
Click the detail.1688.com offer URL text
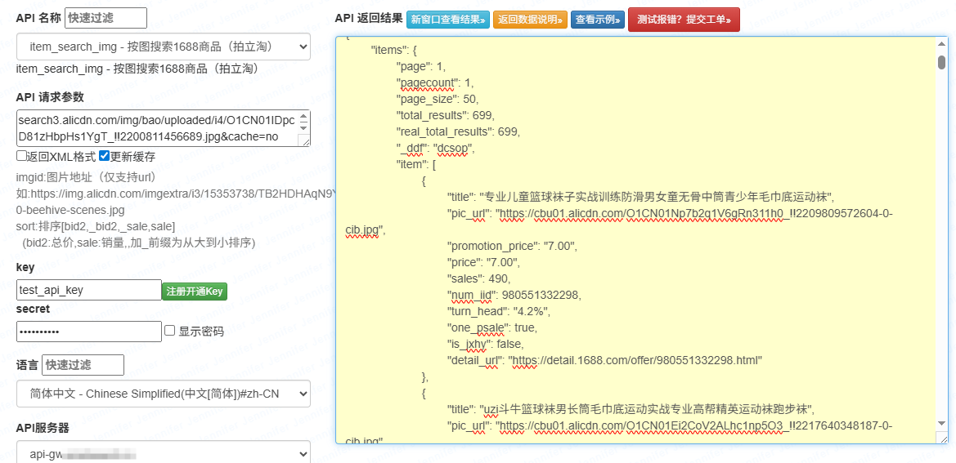click(634, 362)
